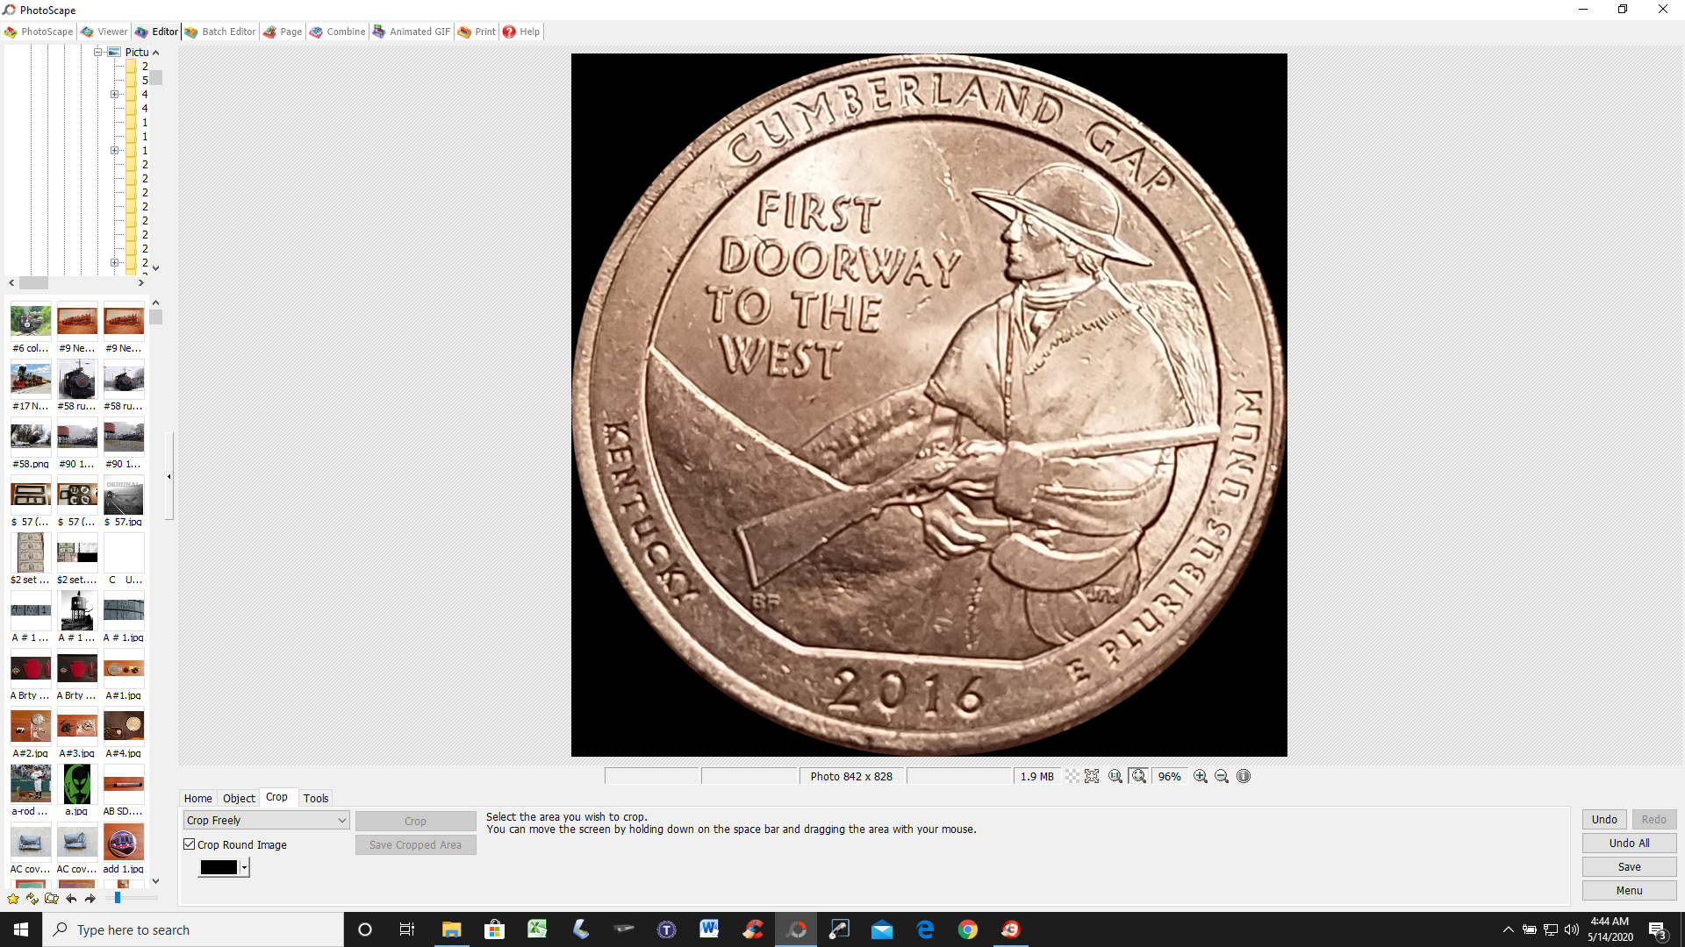Open the favorites star icon
This screenshot has width=1685, height=947.
pyautogui.click(x=13, y=898)
